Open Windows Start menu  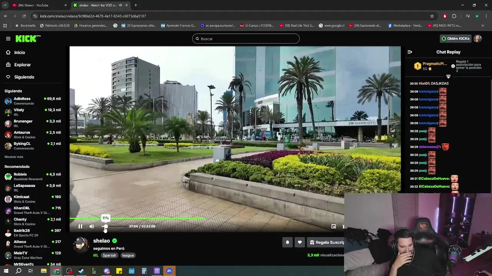pos(6,271)
